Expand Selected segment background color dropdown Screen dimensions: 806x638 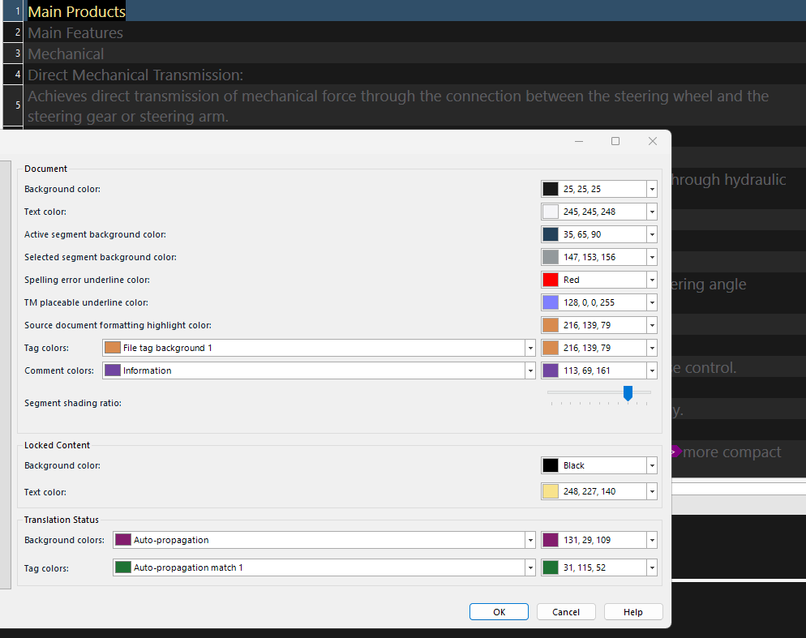pyautogui.click(x=652, y=257)
